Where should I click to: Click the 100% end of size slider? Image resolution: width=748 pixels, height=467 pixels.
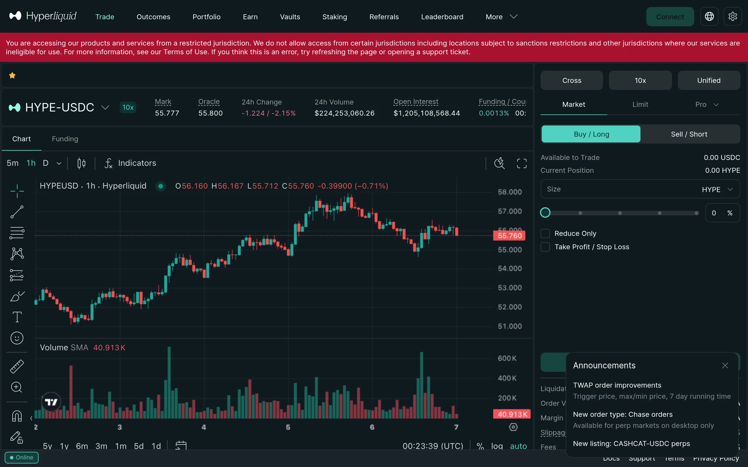pos(696,213)
